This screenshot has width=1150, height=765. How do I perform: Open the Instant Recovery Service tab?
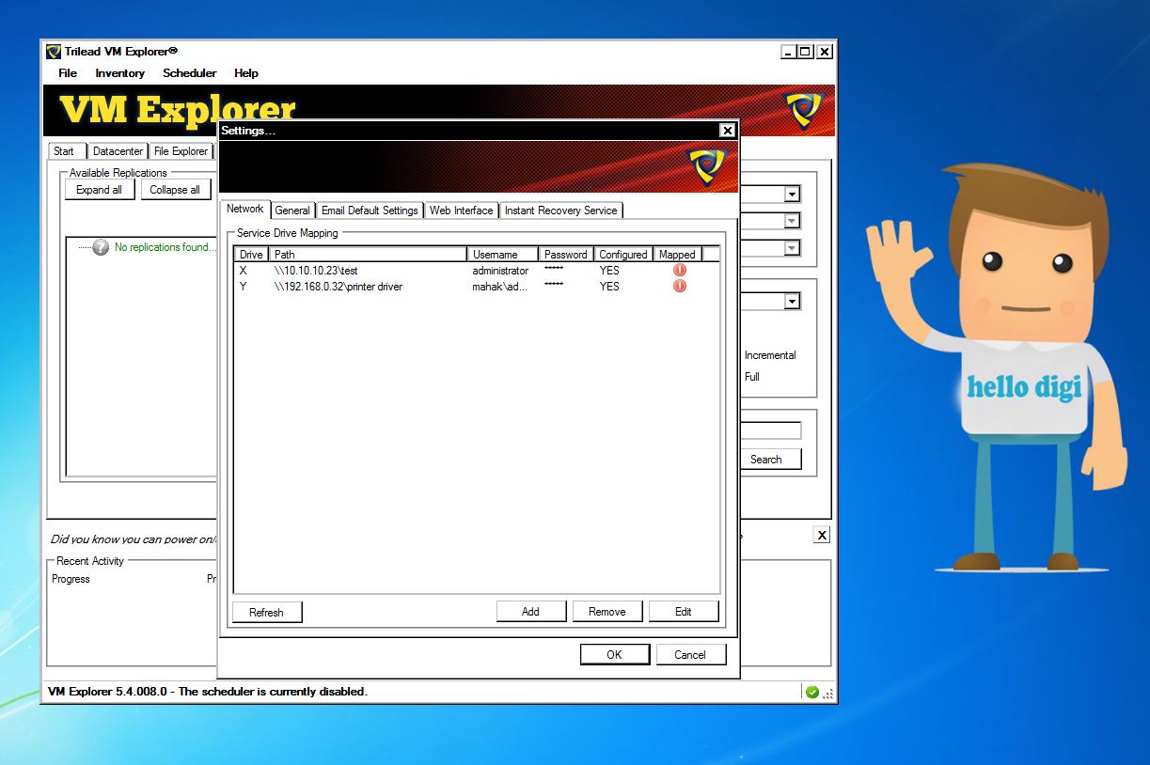coord(560,211)
